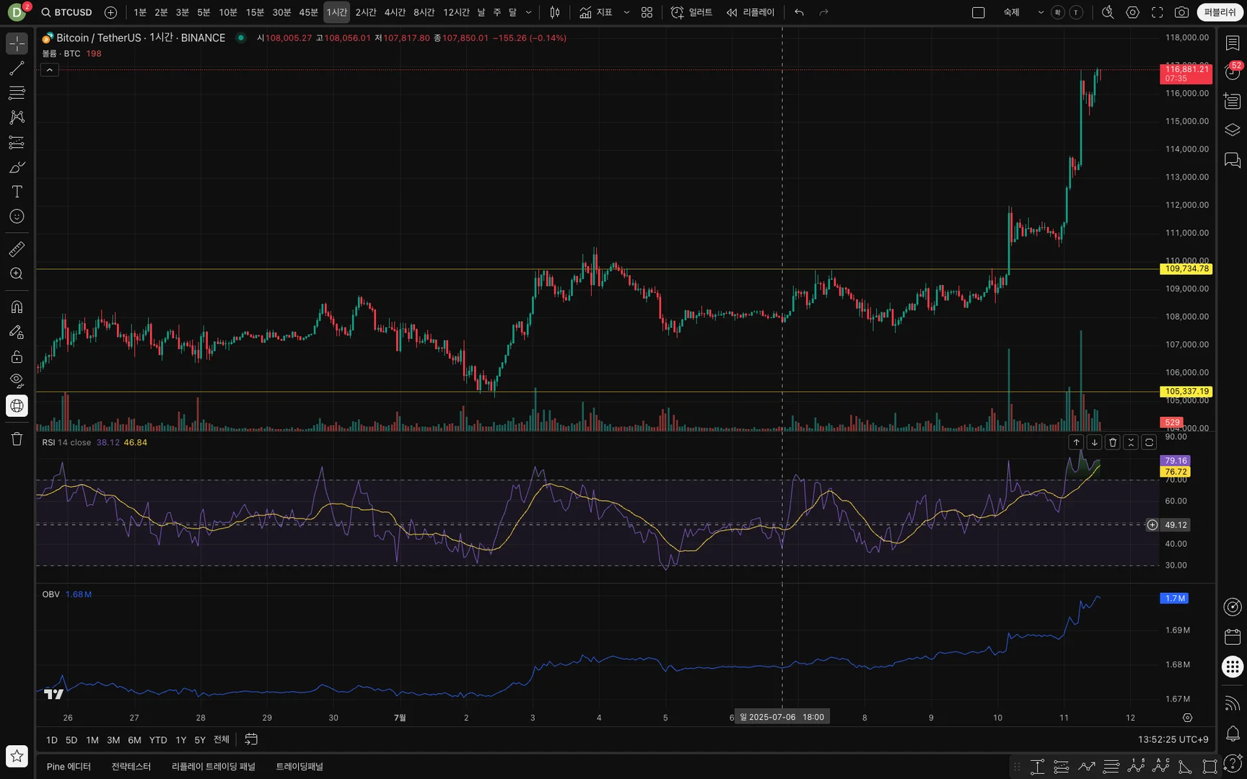Toggle lock all drawings

tap(17, 357)
